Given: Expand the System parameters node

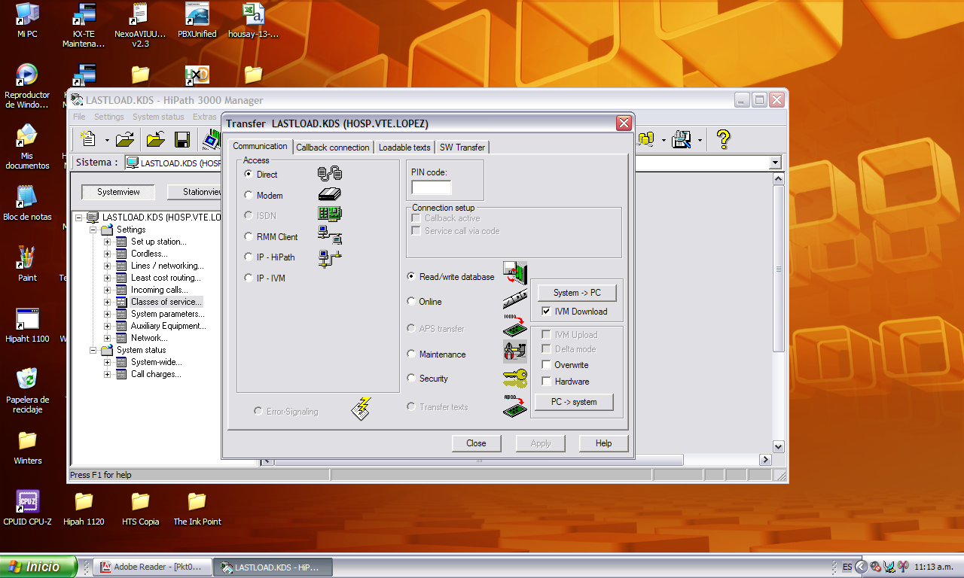Looking at the screenshot, I should click(x=108, y=314).
